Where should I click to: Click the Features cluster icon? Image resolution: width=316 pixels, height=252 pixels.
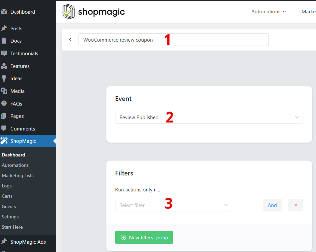pyautogui.click(x=4, y=66)
